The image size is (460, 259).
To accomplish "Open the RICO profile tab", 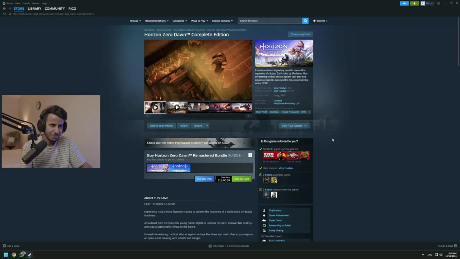I will pos(72,9).
